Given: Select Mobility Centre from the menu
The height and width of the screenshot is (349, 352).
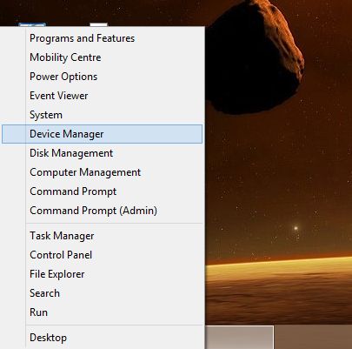Looking at the screenshot, I should [102, 57].
